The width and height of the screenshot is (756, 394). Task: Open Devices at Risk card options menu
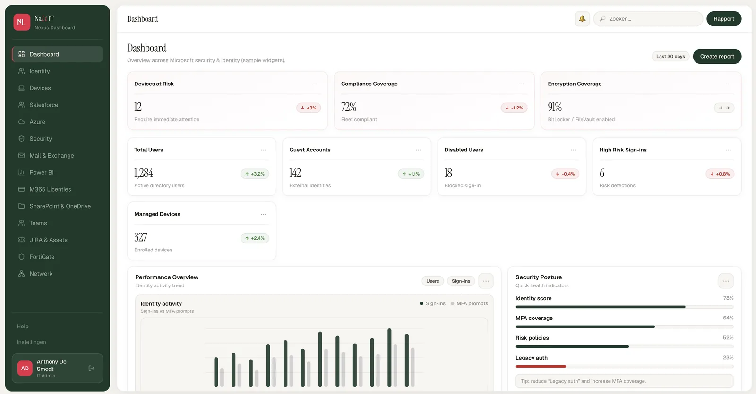(x=315, y=84)
